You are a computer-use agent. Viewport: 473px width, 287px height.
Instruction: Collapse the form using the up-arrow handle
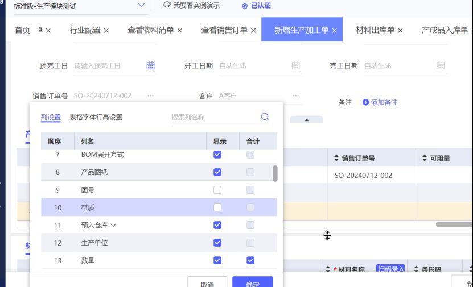coord(306,120)
